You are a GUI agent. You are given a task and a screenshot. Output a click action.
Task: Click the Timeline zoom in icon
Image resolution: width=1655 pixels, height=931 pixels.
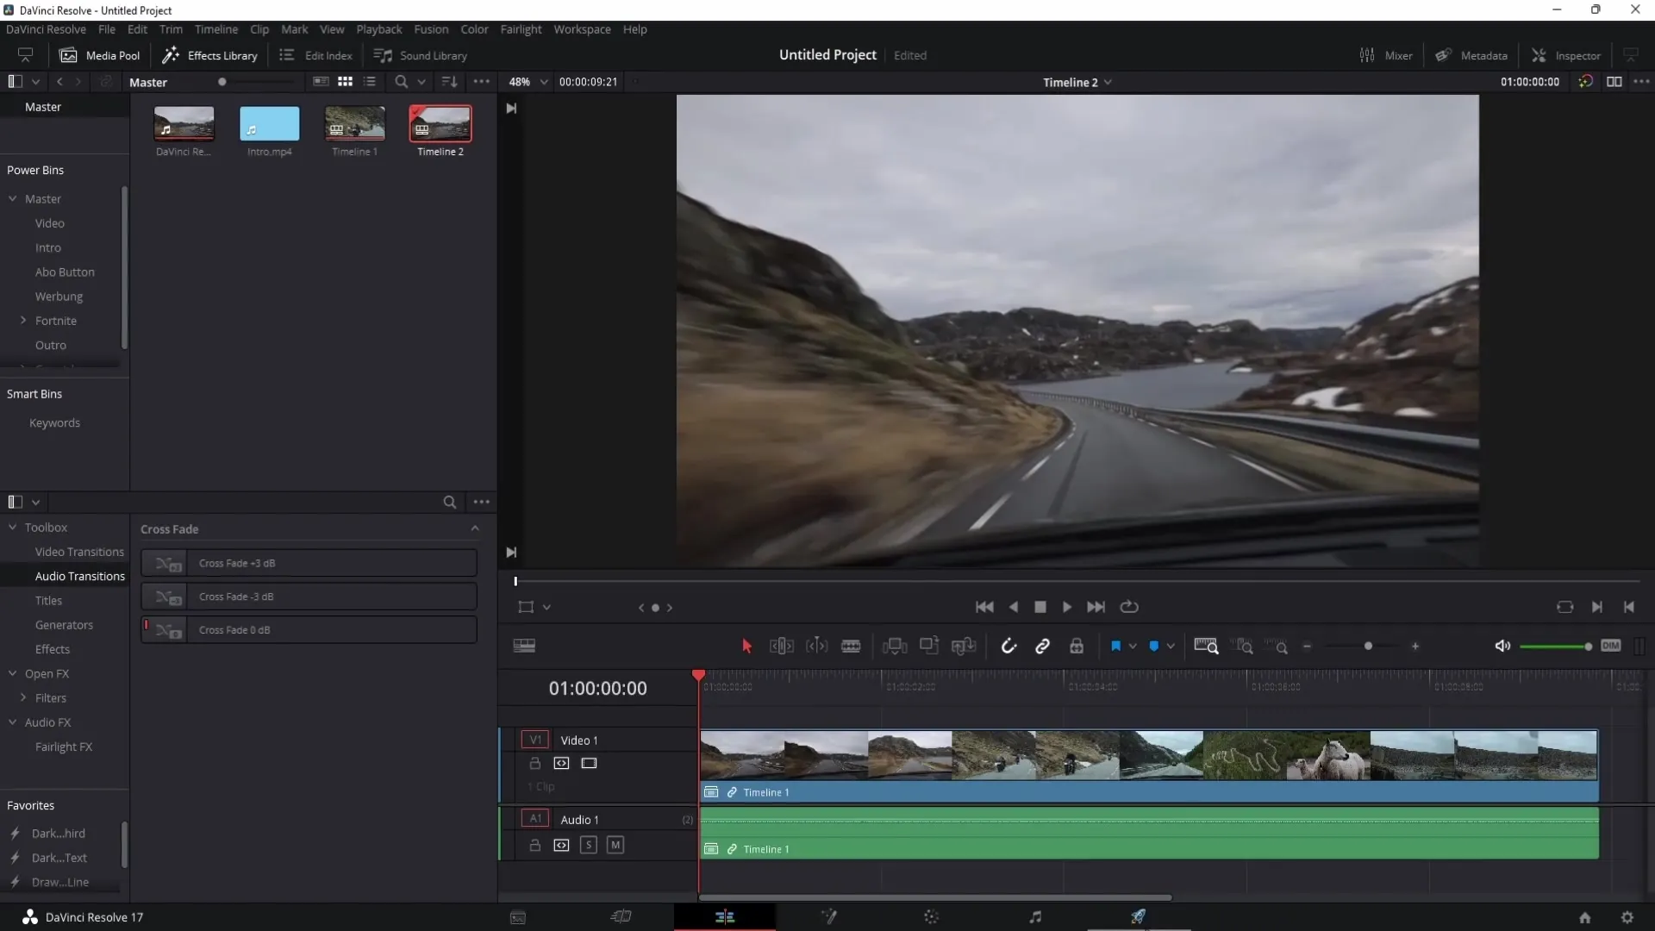pos(1416,646)
